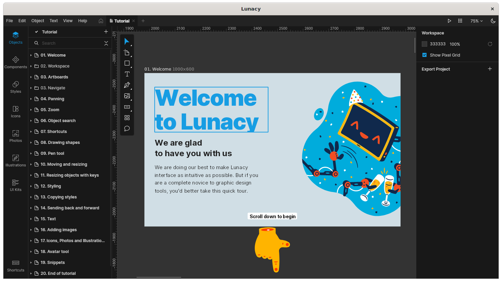Pick the Comment tool
This screenshot has width=502, height=282.
click(x=127, y=129)
